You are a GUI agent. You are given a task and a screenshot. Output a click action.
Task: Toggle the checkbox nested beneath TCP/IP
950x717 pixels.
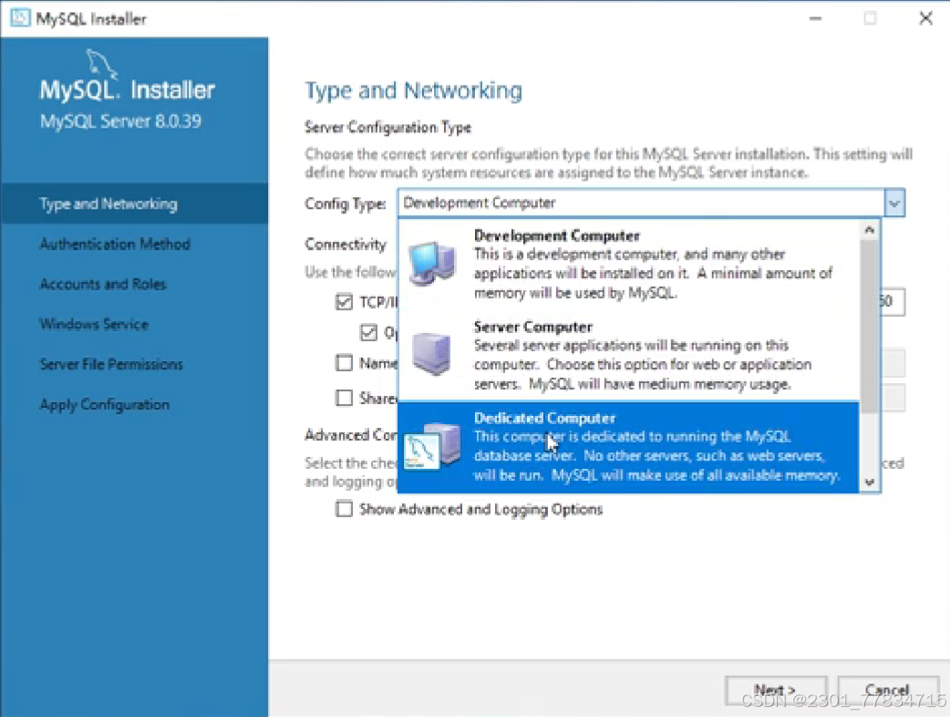coord(368,332)
